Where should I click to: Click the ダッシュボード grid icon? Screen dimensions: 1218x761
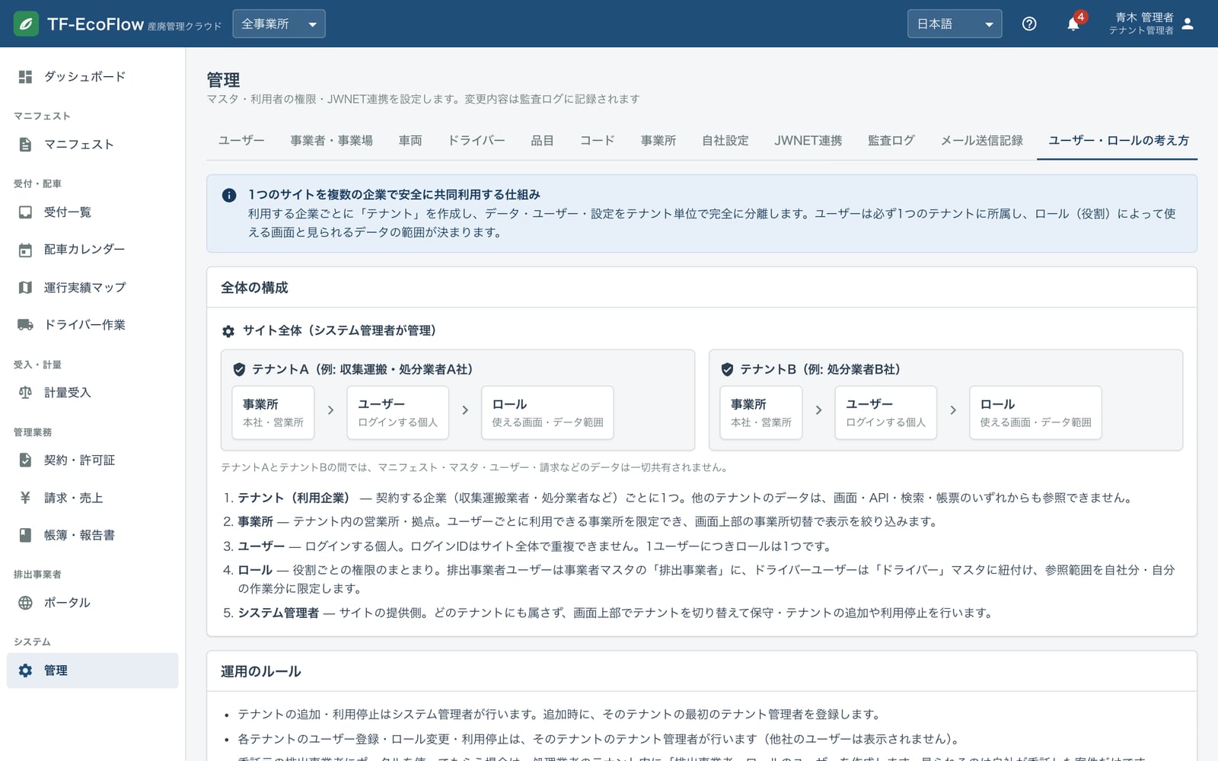25,77
